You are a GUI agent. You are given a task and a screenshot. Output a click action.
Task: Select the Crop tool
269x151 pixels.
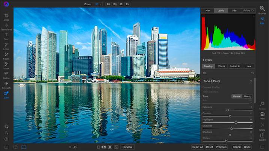(x=6, y=17)
